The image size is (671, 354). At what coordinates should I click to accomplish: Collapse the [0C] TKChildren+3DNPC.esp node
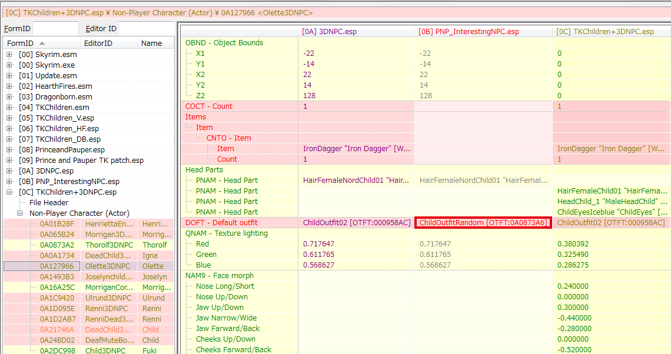9,192
